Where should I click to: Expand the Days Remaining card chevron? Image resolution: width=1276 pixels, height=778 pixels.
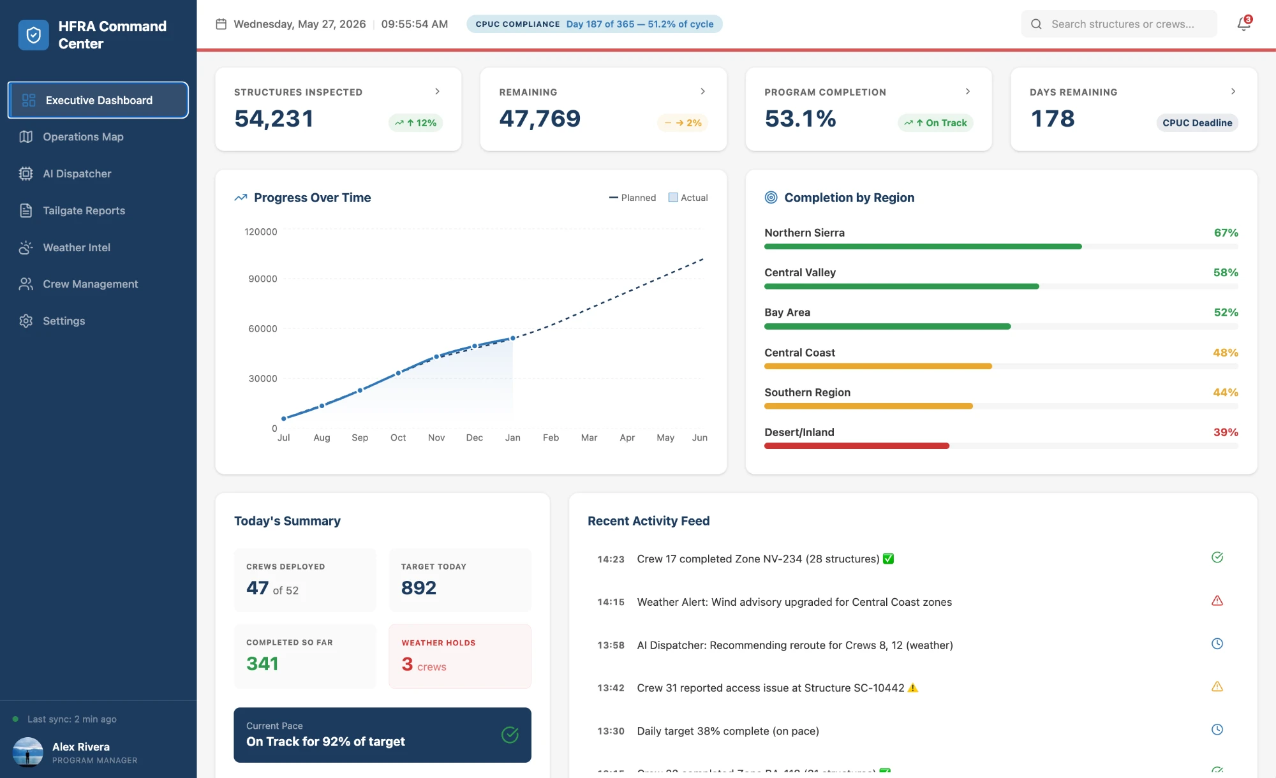click(x=1233, y=91)
